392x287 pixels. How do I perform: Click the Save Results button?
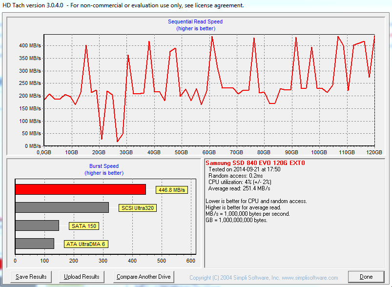pos(31,277)
